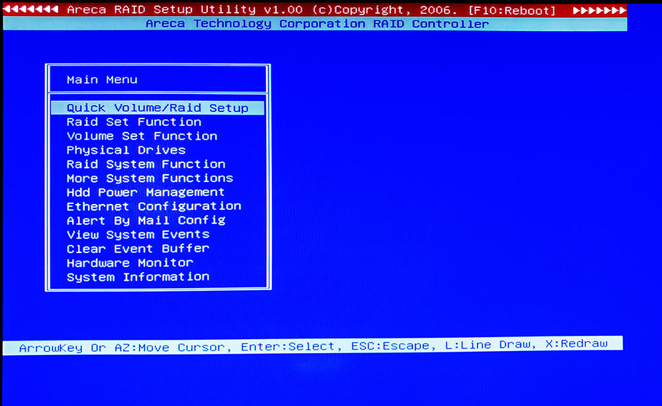Open Hdd Power Management
Image resolution: width=662 pixels, height=406 pixels.
pos(145,192)
